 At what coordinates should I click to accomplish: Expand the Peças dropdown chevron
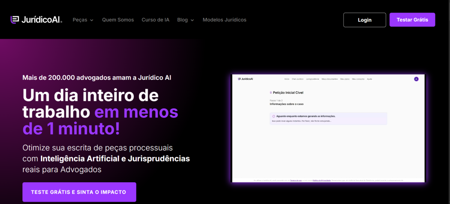coord(91,20)
